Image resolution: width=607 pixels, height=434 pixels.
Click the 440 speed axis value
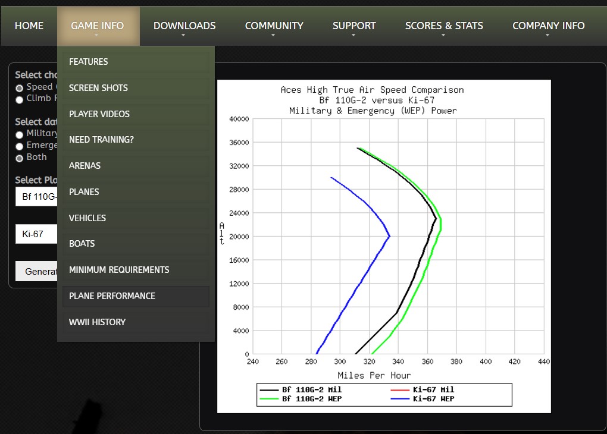click(x=544, y=361)
